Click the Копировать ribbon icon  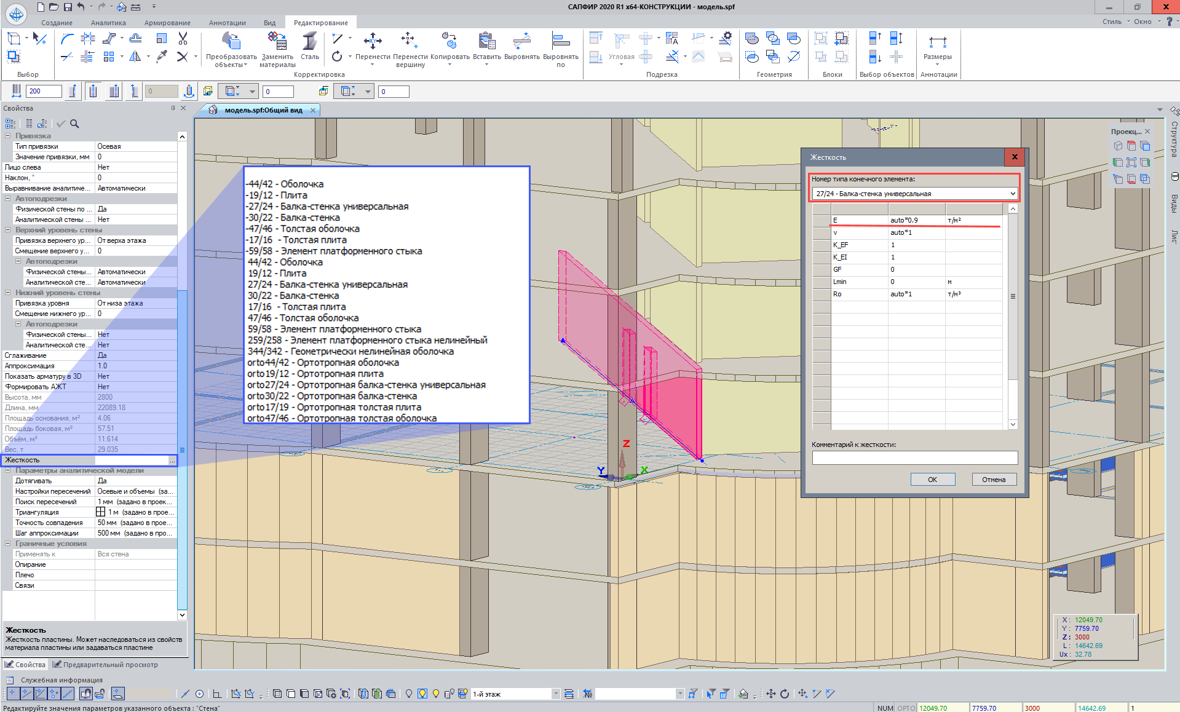(449, 42)
